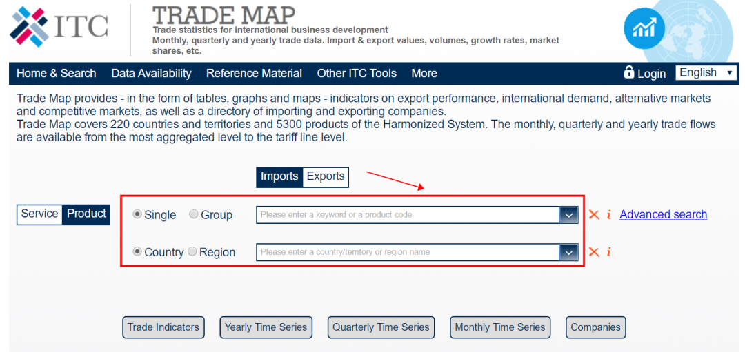Viewport: 745px width, 352px height.
Task: Switch to Product toggle
Action: tap(86, 214)
